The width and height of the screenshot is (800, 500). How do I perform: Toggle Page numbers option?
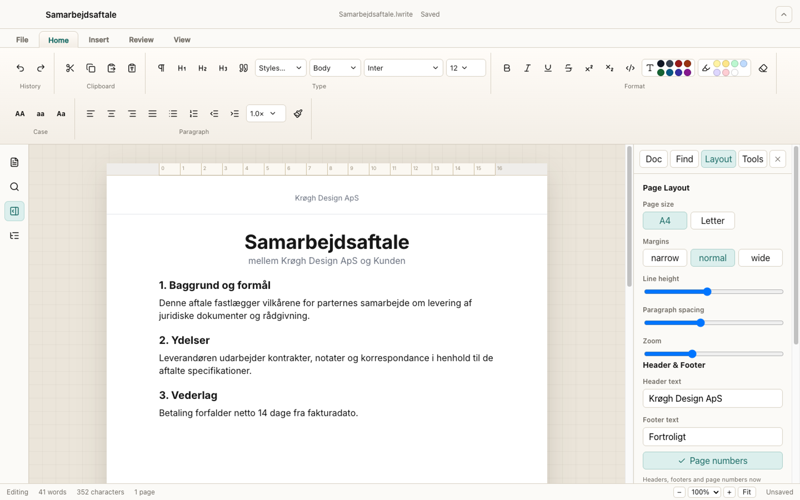coord(712,461)
